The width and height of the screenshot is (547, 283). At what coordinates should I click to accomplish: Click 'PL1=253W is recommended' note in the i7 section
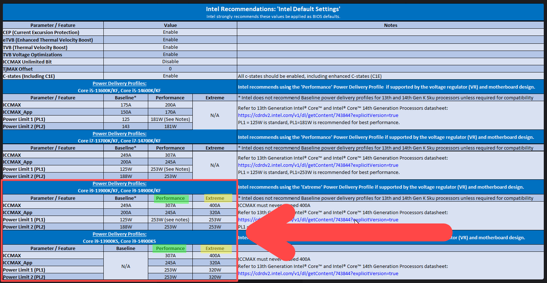coord(319,172)
